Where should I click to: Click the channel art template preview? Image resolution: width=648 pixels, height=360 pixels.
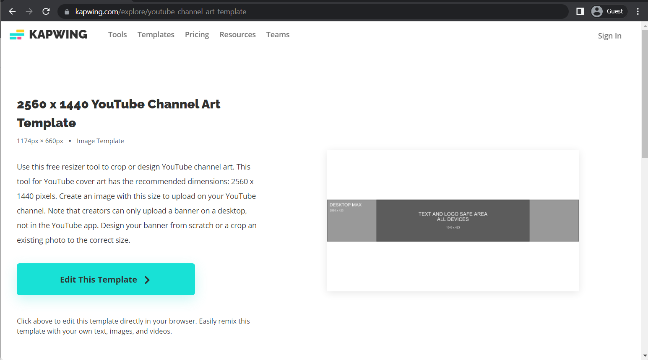(453, 221)
